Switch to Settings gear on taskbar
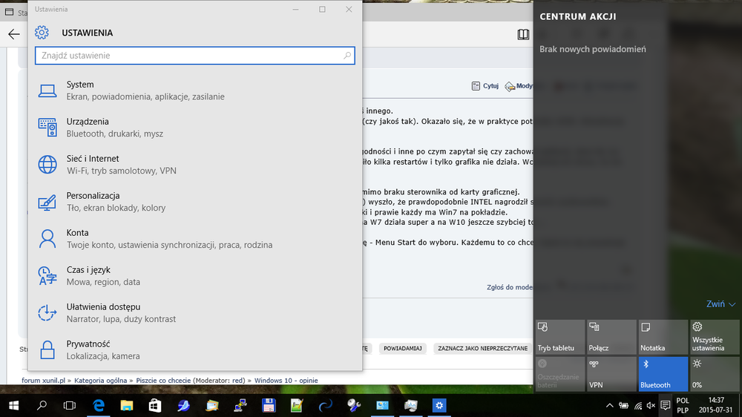742x417 pixels. 439,406
